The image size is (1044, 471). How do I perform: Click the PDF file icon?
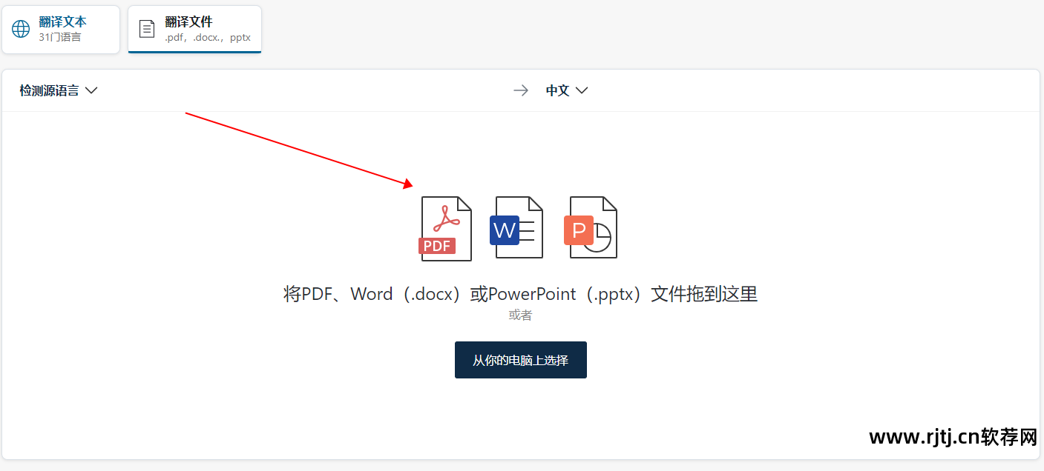pyautogui.click(x=445, y=228)
